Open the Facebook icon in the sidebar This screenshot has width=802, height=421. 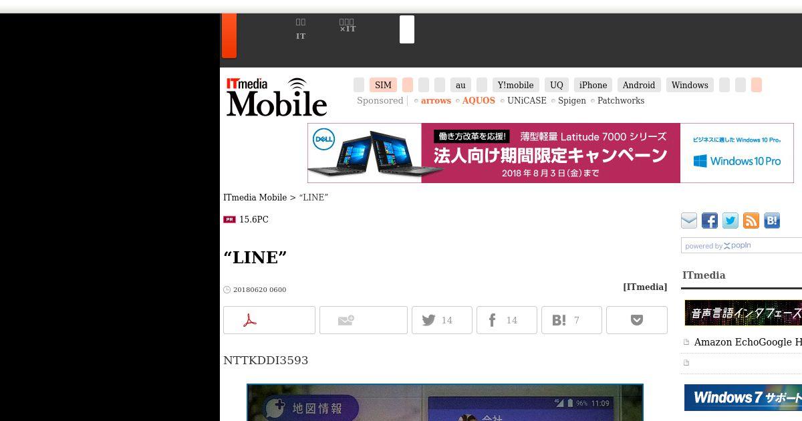(x=710, y=221)
